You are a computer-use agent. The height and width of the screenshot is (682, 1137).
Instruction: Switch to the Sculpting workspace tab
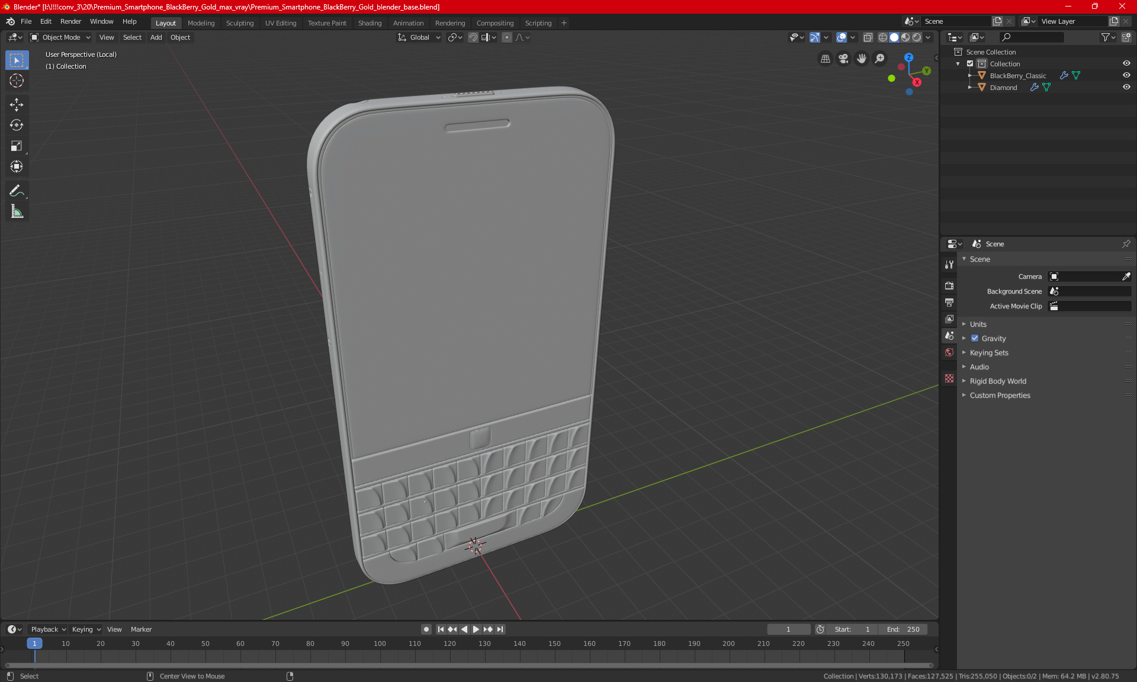[239, 23]
